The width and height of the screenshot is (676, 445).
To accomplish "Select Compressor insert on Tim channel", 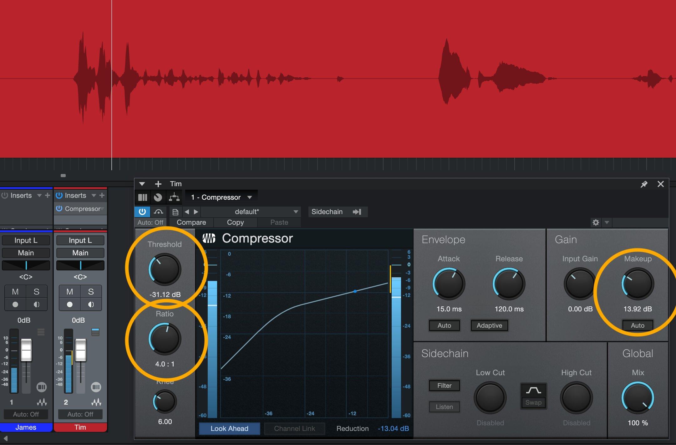I will (80, 209).
